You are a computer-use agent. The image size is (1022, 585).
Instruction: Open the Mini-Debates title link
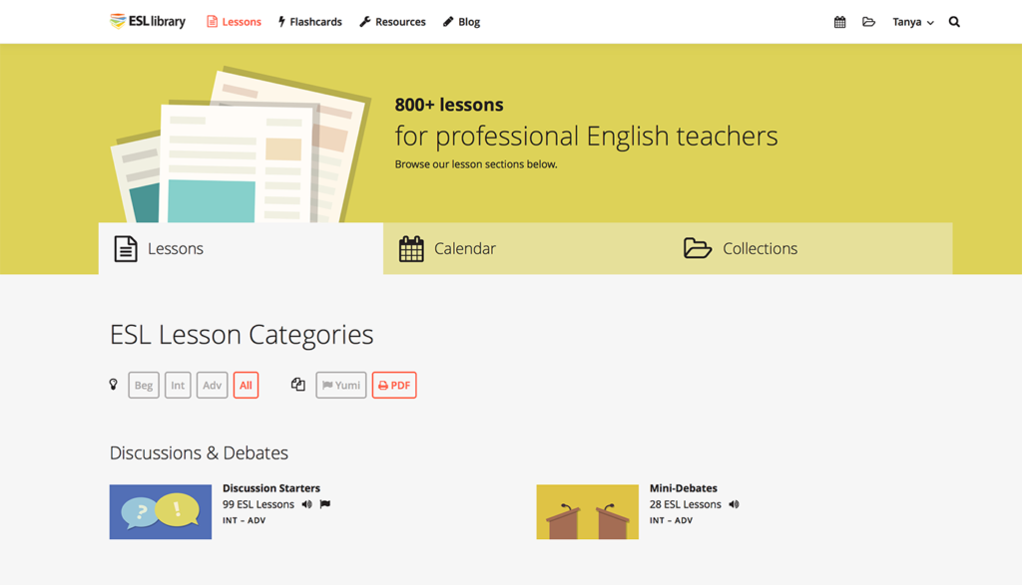[683, 488]
